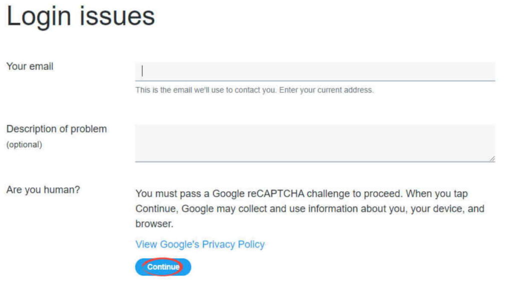Click the textarea resize grip handle
This screenshot has width=512, height=293.
pyautogui.click(x=492, y=159)
